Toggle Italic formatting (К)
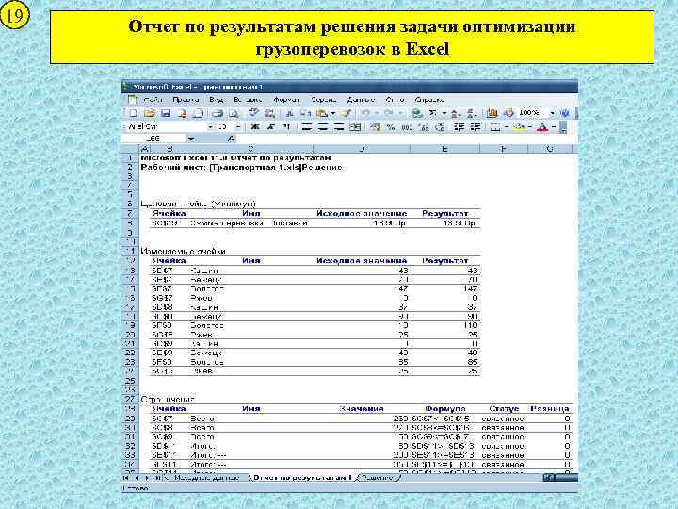This screenshot has width=678, height=509. coord(270,127)
